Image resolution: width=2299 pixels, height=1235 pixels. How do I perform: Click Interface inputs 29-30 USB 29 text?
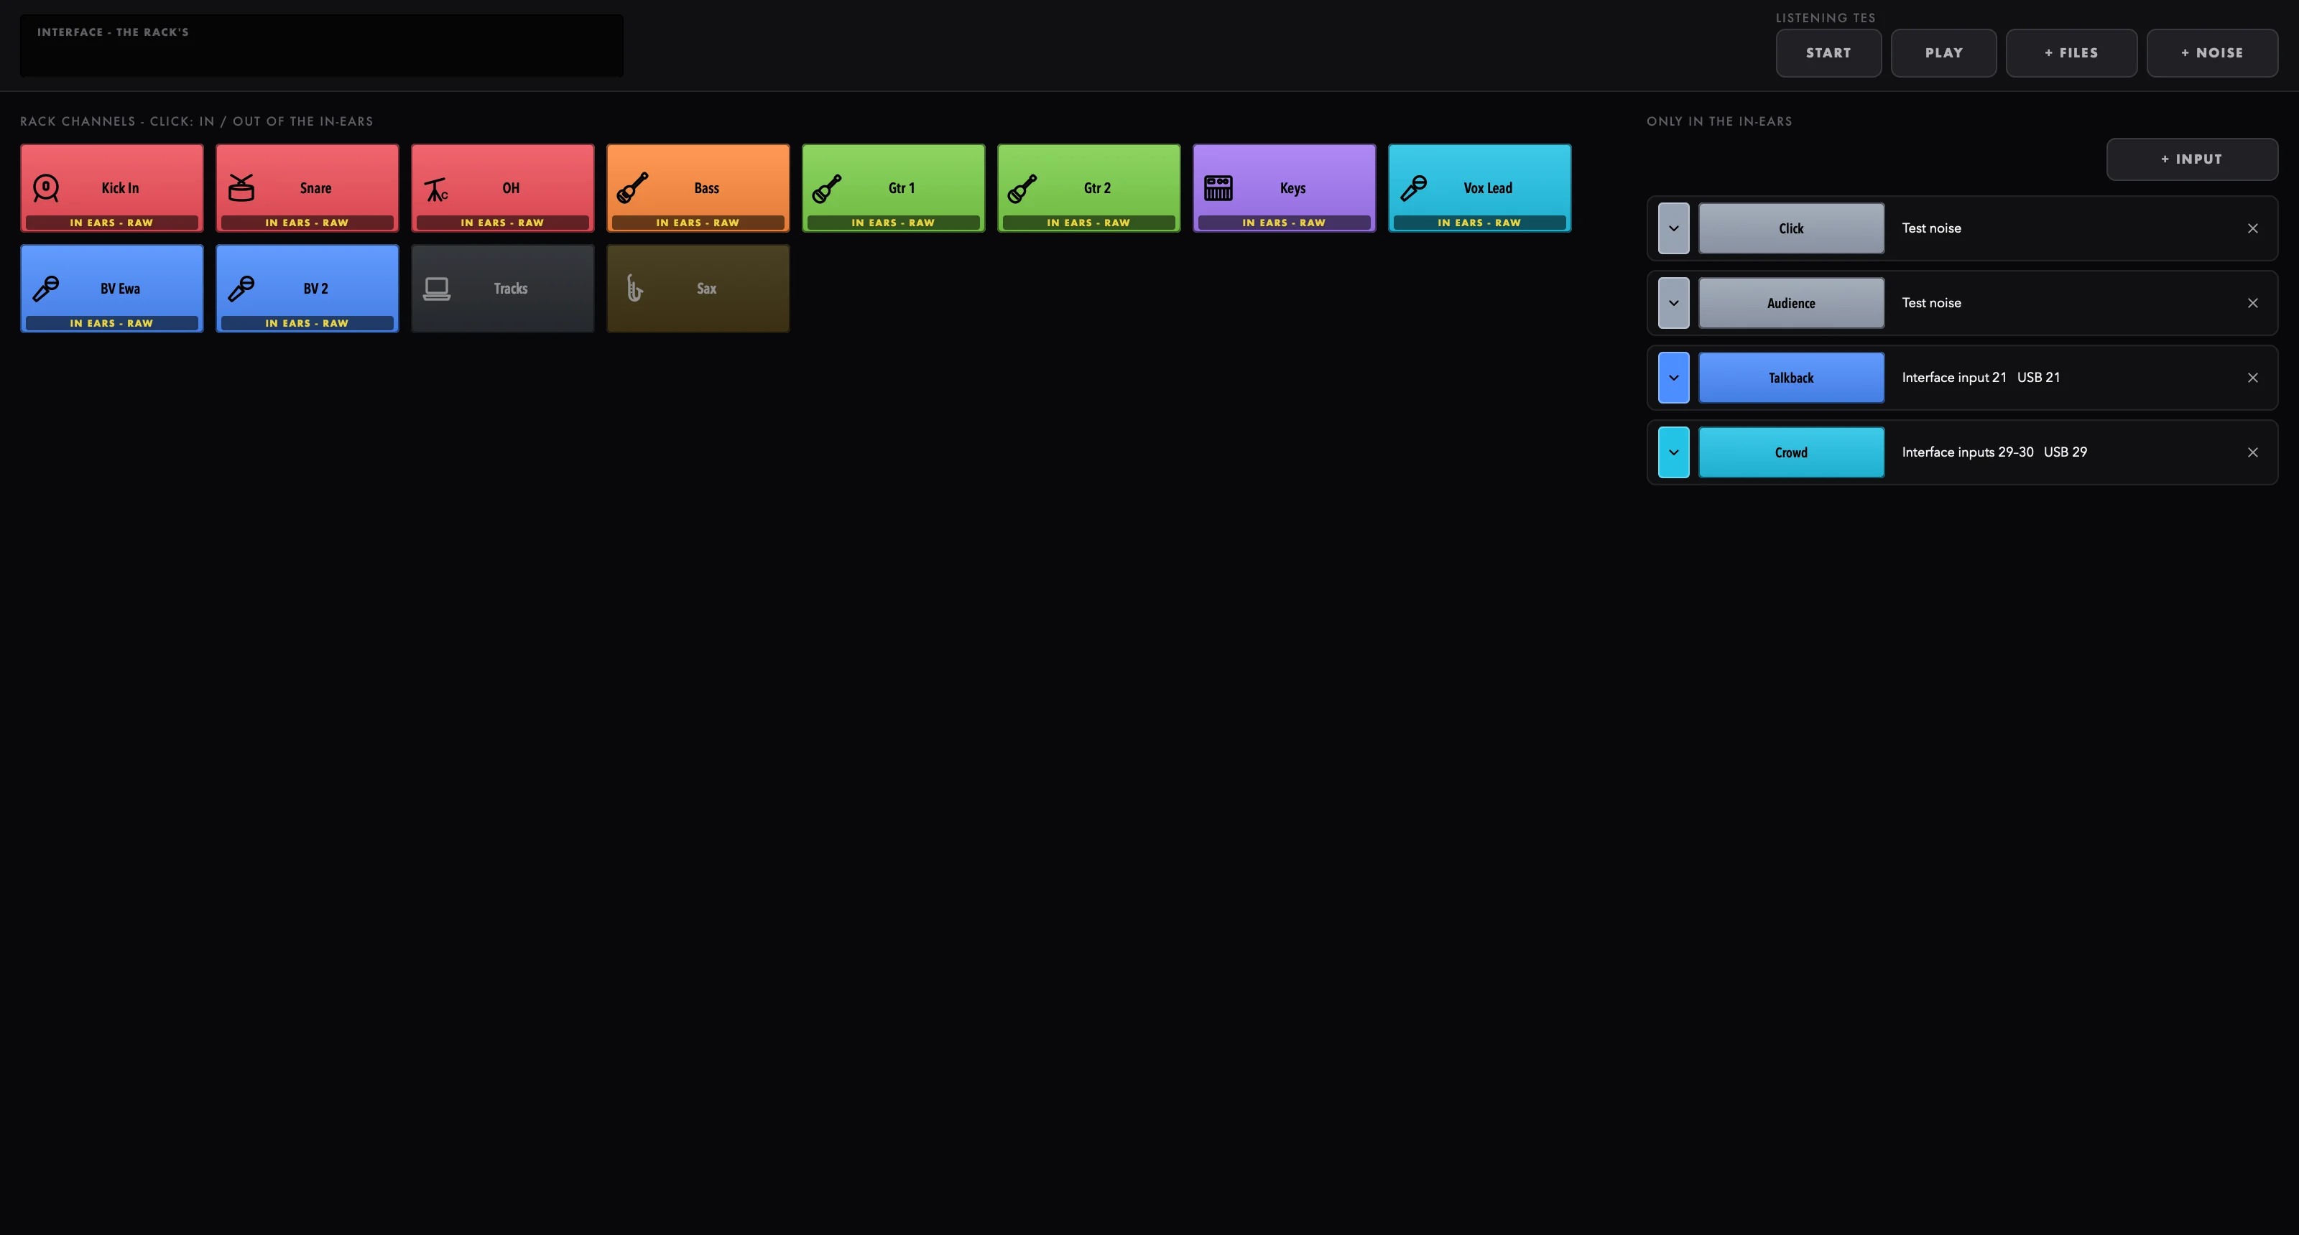click(x=1994, y=452)
